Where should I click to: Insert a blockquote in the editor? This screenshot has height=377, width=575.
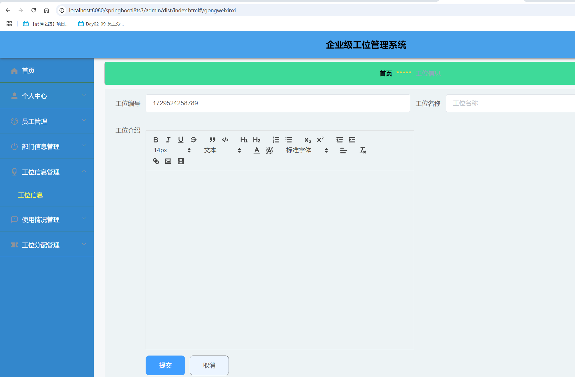(212, 140)
